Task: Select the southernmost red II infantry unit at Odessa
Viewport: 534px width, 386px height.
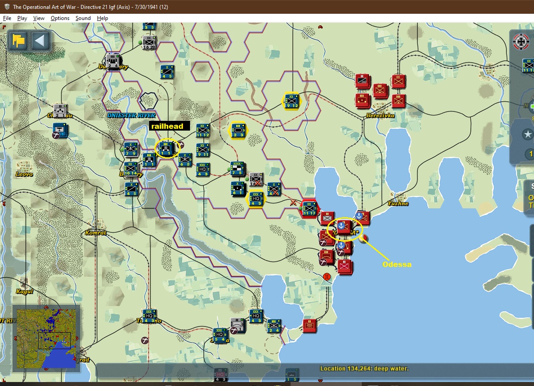Action: click(x=345, y=267)
